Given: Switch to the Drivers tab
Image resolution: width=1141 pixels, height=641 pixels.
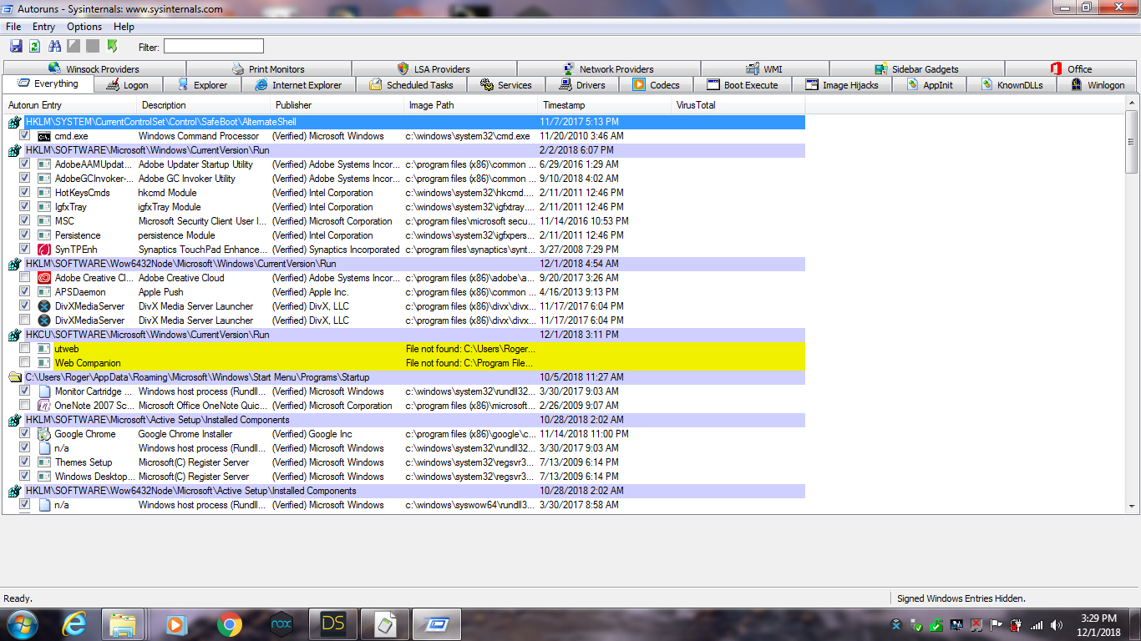Looking at the screenshot, I should pos(582,85).
